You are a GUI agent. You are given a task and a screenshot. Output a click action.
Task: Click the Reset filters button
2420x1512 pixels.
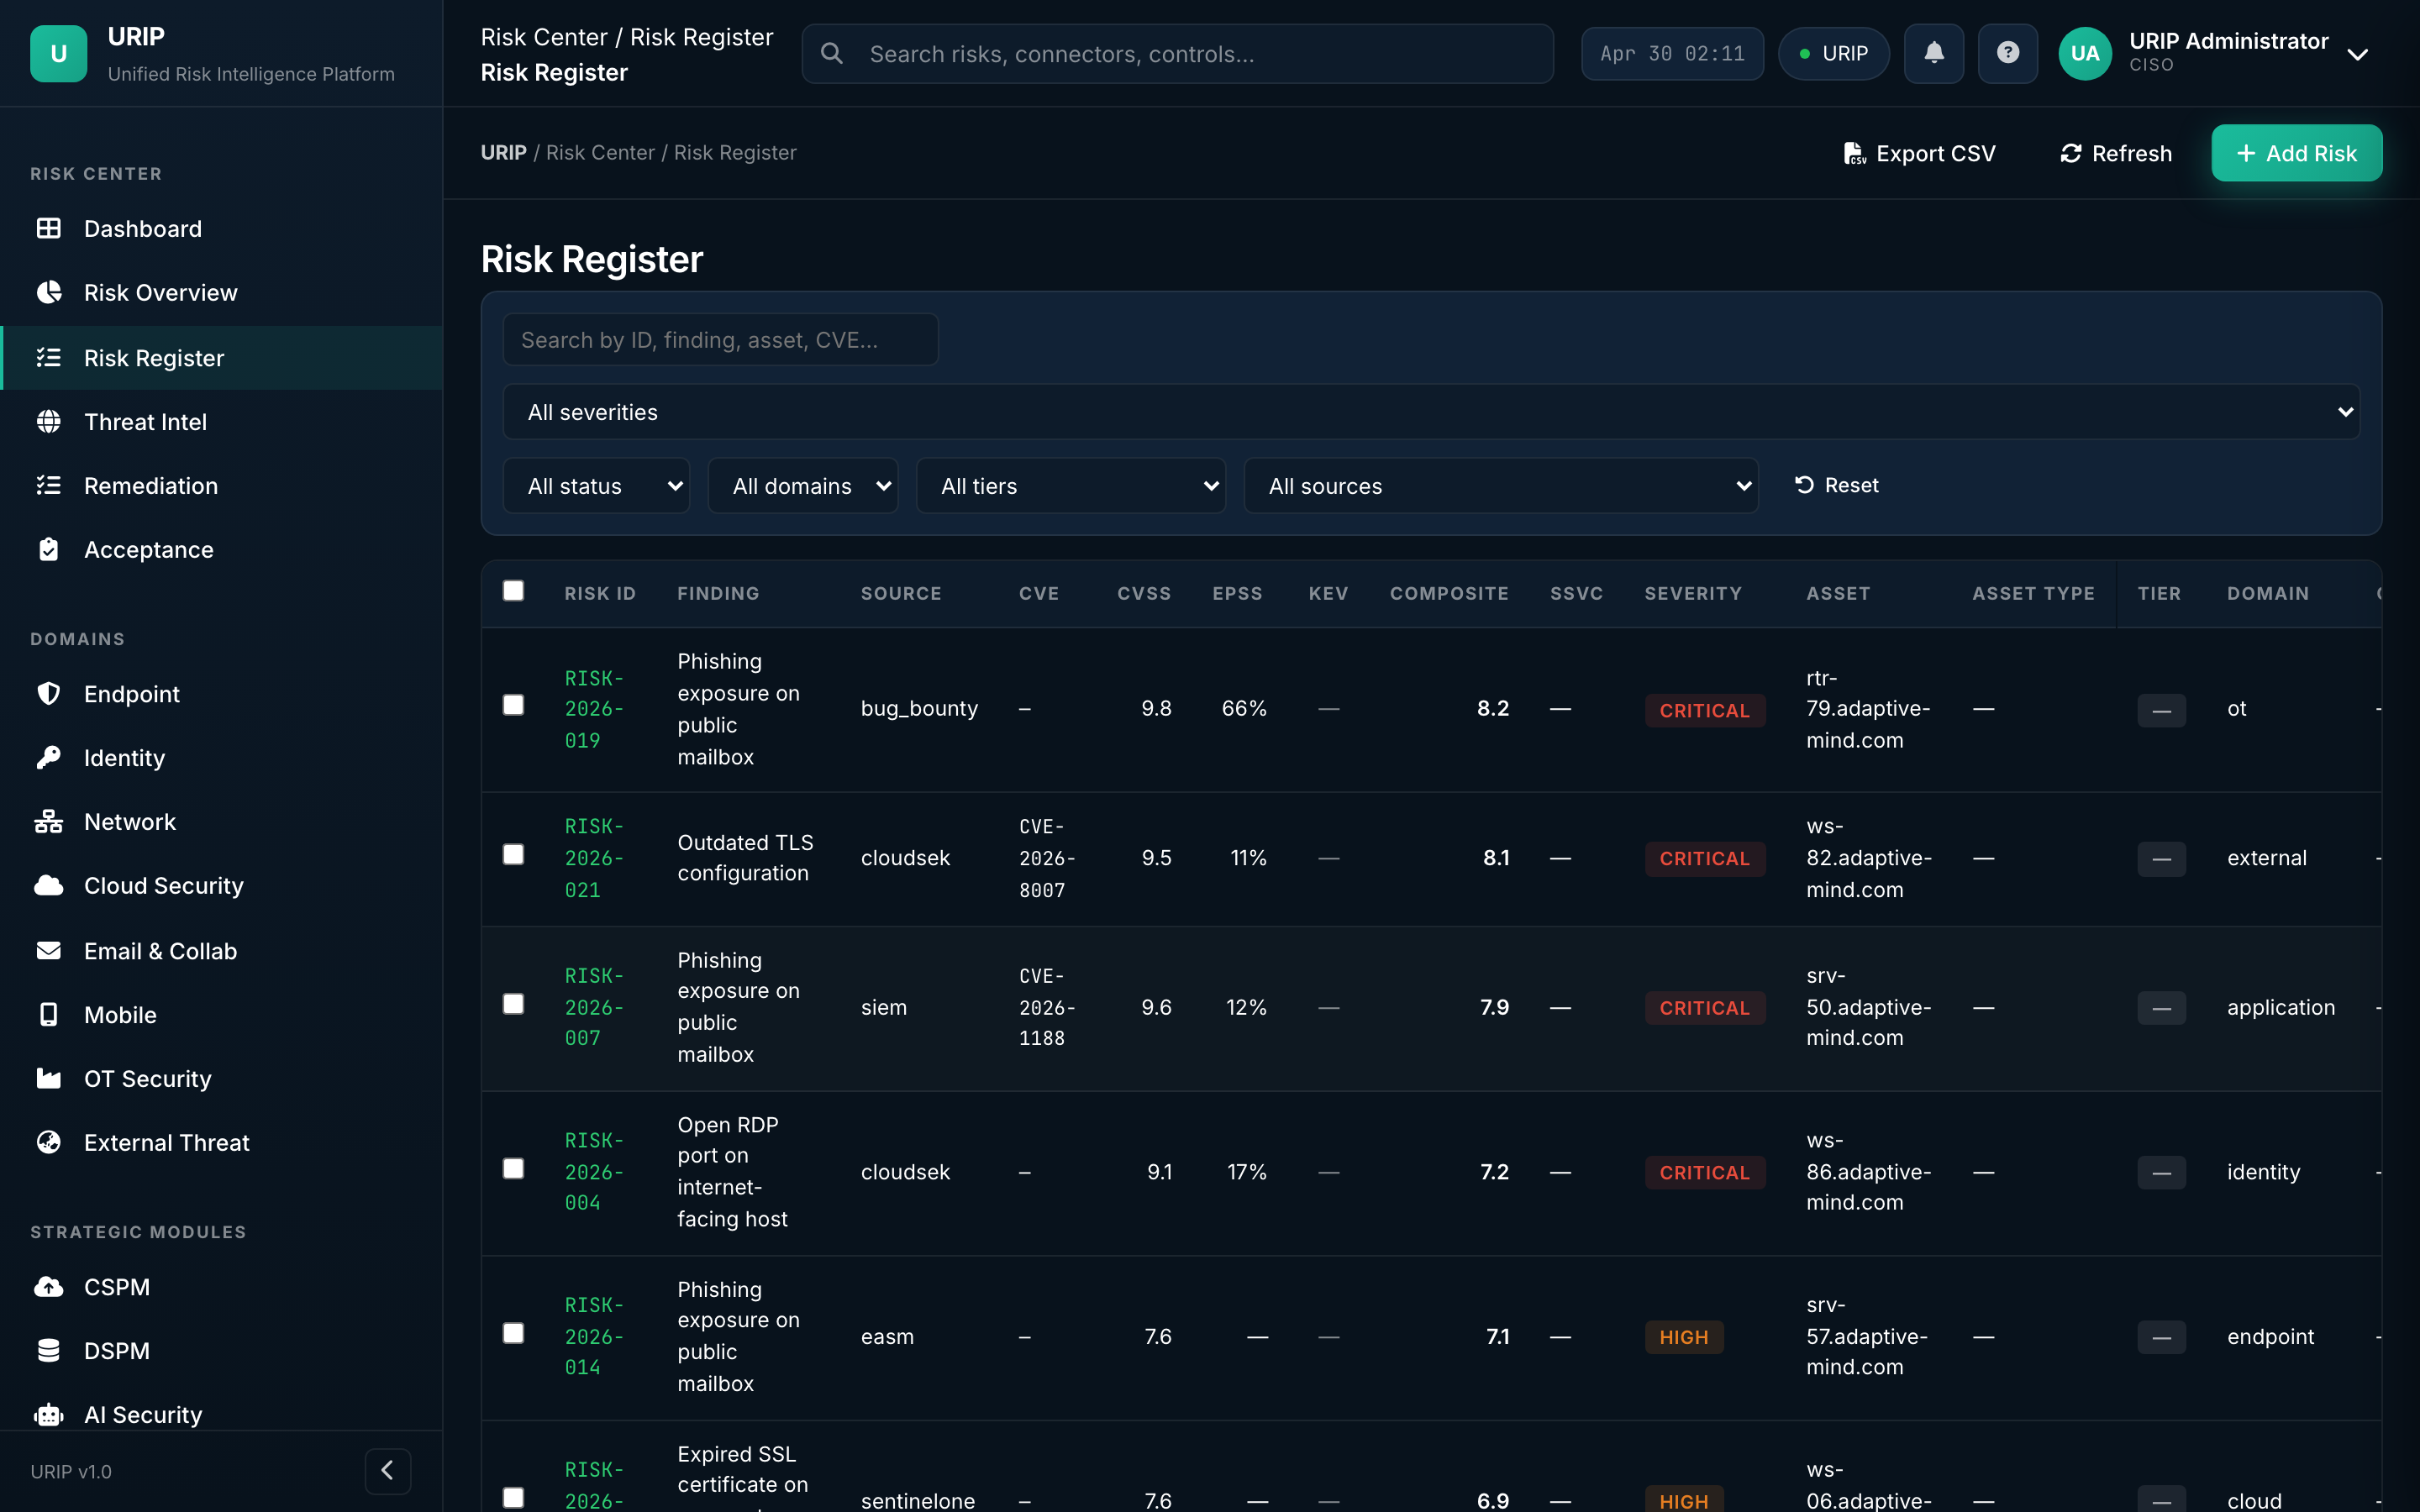(x=1837, y=485)
